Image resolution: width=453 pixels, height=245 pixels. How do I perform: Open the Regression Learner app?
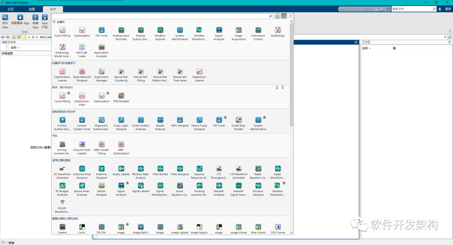click(x=199, y=75)
